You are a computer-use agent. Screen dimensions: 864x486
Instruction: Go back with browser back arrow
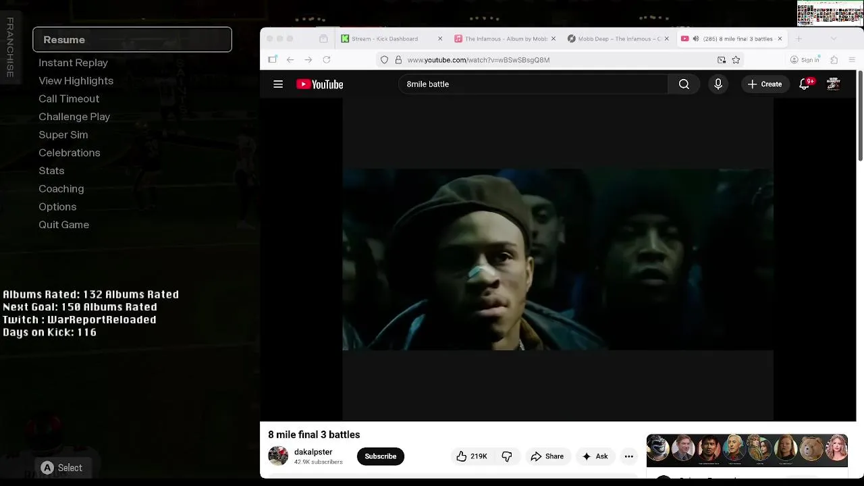pyautogui.click(x=290, y=60)
